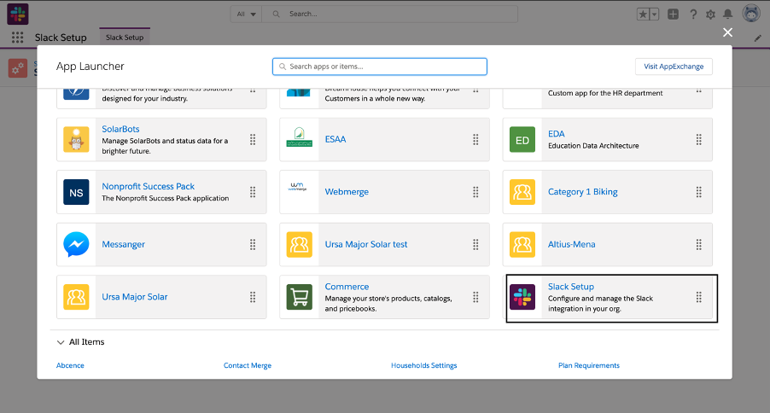Open the Notifications bell icon
The width and height of the screenshot is (770, 413).
pos(728,15)
